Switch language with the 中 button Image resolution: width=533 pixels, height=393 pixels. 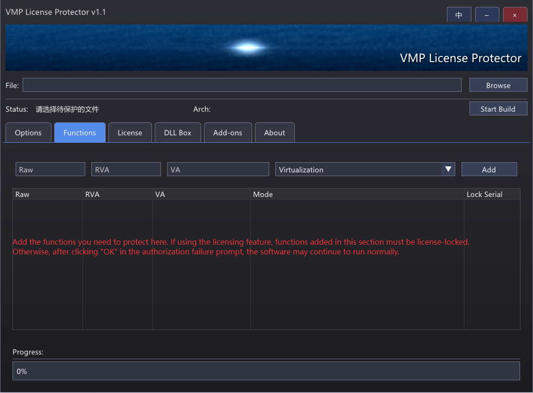[459, 15]
